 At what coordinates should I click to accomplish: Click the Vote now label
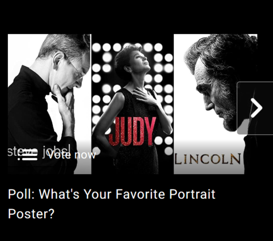click(71, 155)
